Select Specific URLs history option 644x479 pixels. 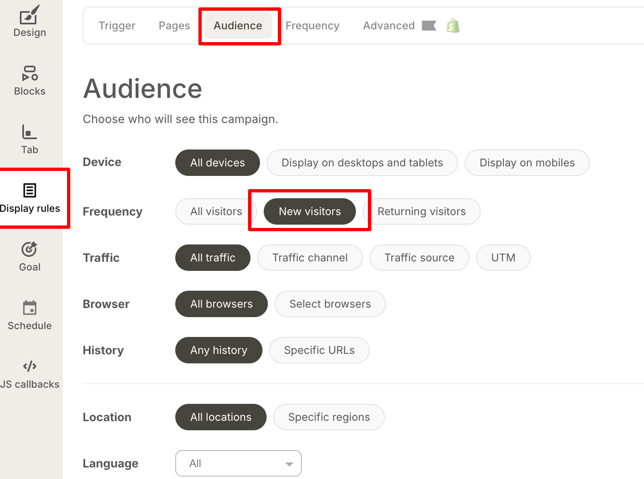tap(319, 350)
